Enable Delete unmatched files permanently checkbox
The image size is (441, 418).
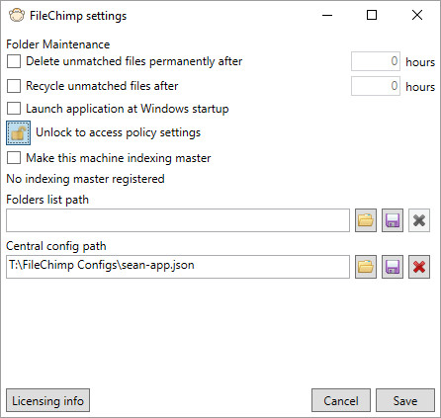click(14, 61)
